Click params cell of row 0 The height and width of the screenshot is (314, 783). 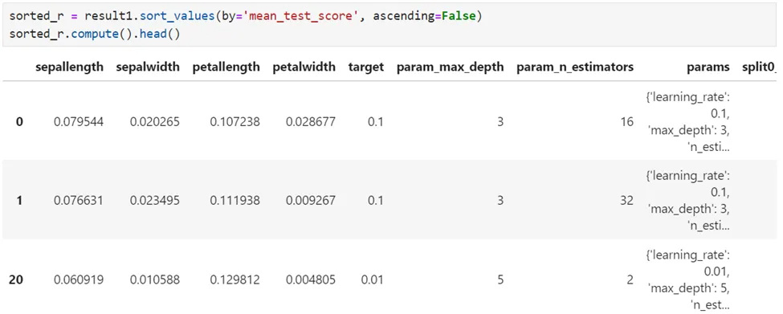tap(688, 120)
